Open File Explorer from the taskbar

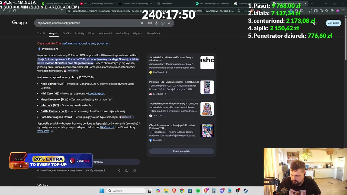[x=166, y=191]
